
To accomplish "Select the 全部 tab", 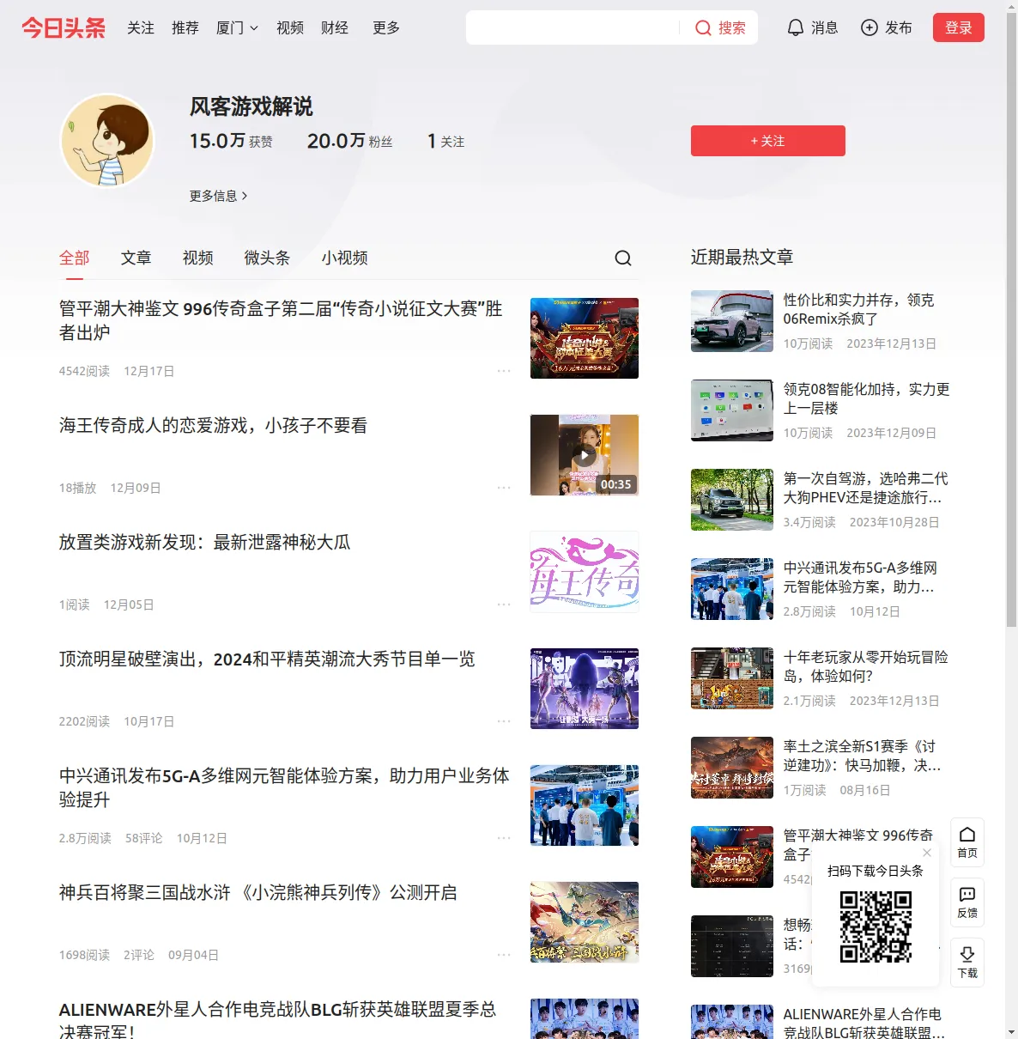I will [75, 258].
